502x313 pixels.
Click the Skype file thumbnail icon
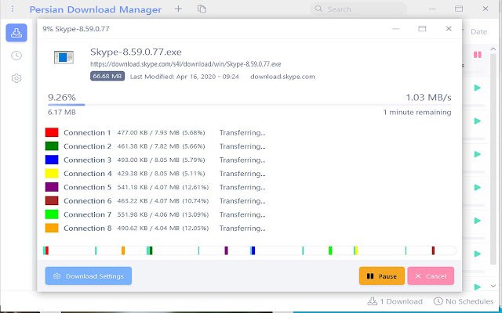[x=64, y=57]
